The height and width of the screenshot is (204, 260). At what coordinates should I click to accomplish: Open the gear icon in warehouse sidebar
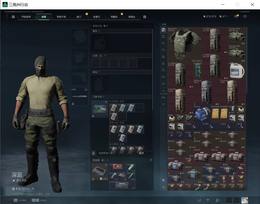pyautogui.click(x=163, y=104)
